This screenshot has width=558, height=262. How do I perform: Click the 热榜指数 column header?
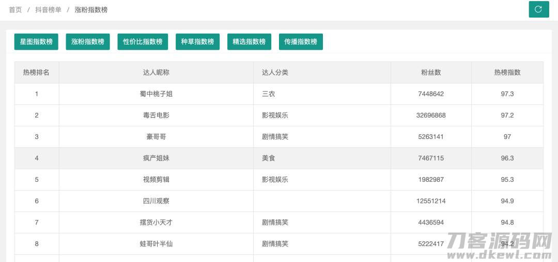tap(507, 73)
